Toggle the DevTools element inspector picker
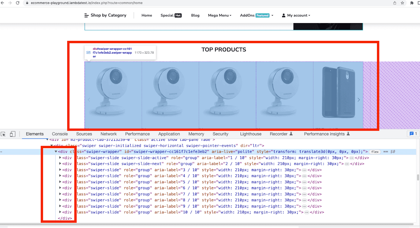420x228 pixels. 3,134
